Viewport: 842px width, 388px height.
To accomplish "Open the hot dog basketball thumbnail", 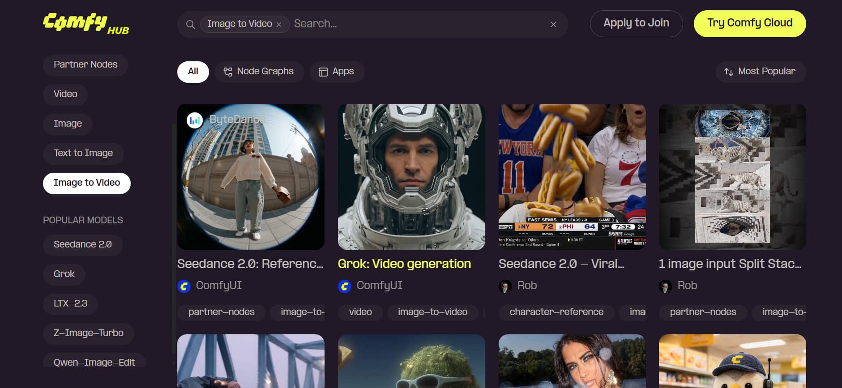I will point(572,177).
